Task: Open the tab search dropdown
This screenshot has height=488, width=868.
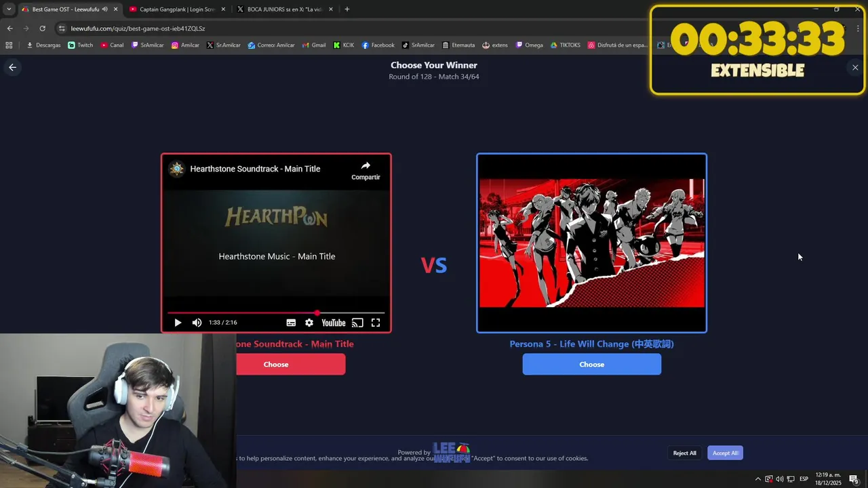Action: (9, 9)
